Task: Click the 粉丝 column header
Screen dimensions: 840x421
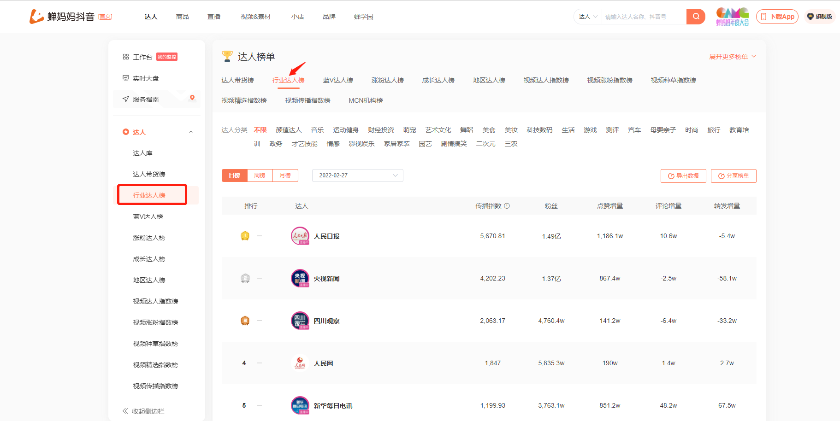Action: click(551, 206)
